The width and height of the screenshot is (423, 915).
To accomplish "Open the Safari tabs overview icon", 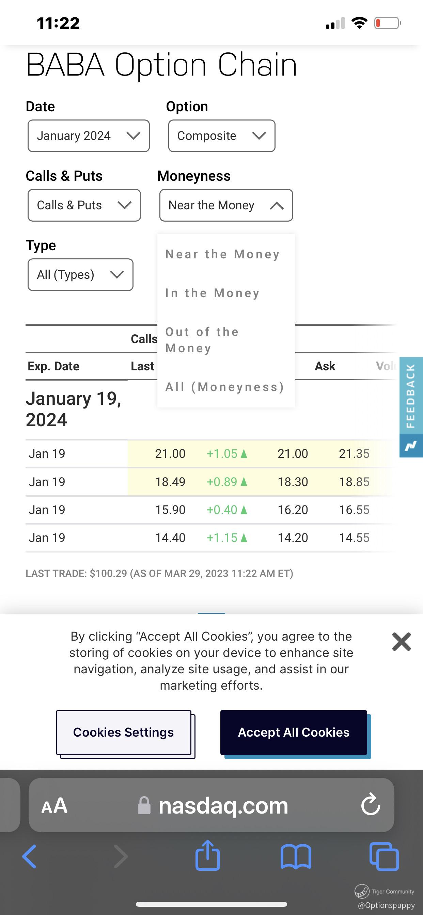I will tap(384, 856).
